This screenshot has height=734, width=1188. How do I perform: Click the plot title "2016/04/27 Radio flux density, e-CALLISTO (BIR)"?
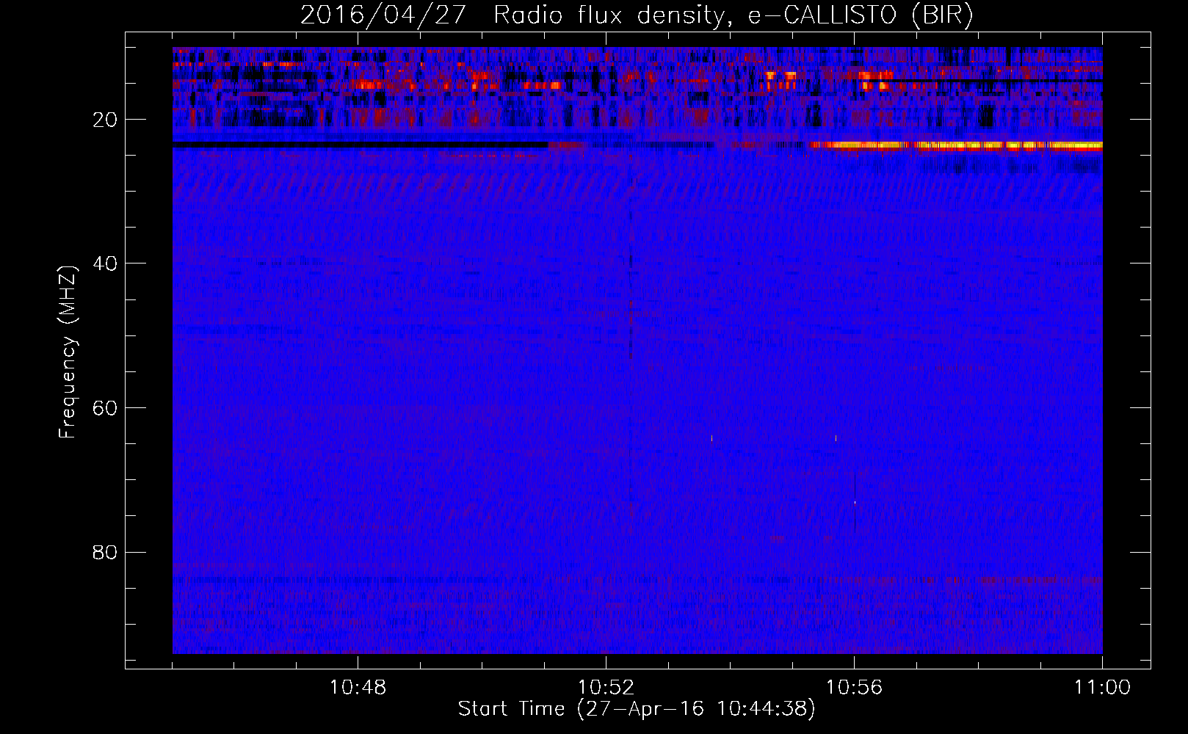click(x=637, y=15)
